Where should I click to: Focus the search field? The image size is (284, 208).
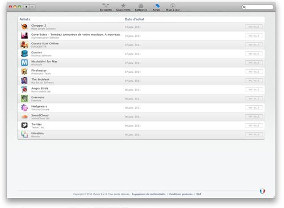point(258,7)
